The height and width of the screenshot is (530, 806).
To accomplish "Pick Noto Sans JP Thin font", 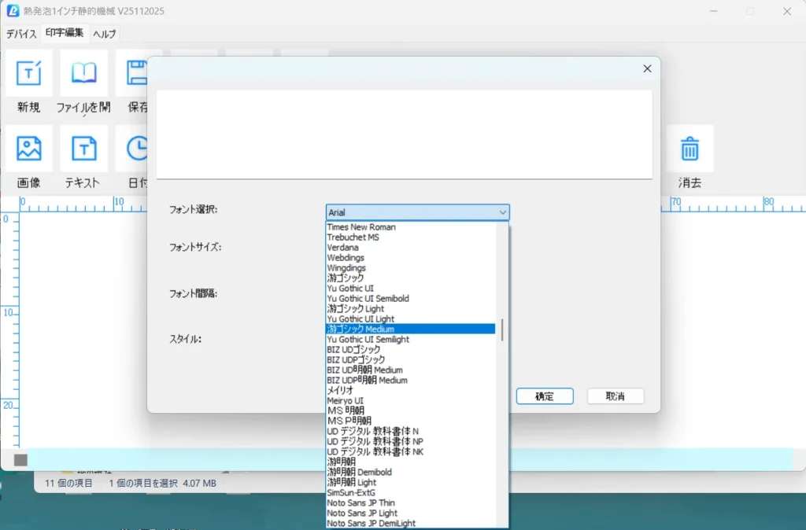I will click(x=360, y=502).
